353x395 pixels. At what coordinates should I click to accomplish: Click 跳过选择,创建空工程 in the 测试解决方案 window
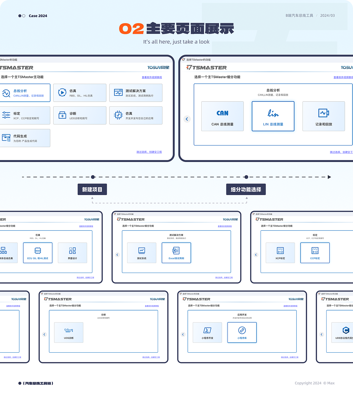(x=224, y=278)
